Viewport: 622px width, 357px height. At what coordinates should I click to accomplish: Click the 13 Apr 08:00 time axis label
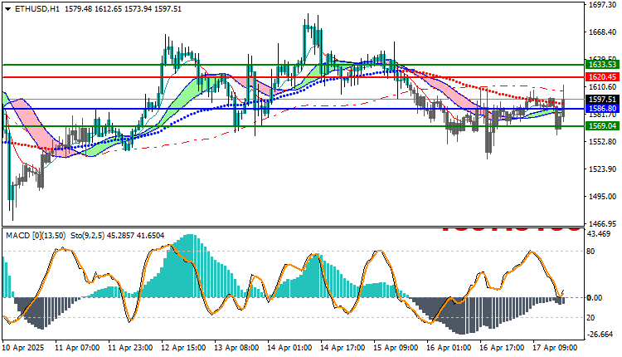coord(236,348)
